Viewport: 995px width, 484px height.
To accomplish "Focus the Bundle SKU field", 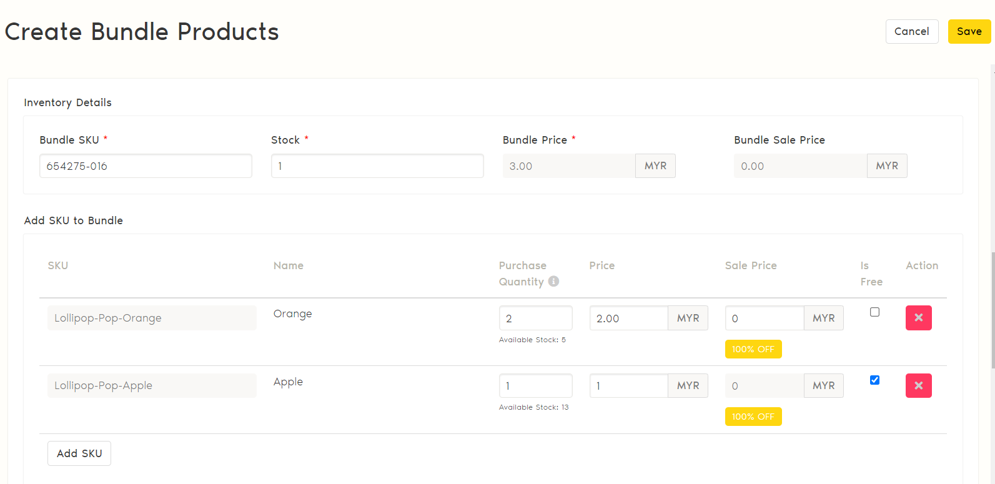I will (x=146, y=166).
